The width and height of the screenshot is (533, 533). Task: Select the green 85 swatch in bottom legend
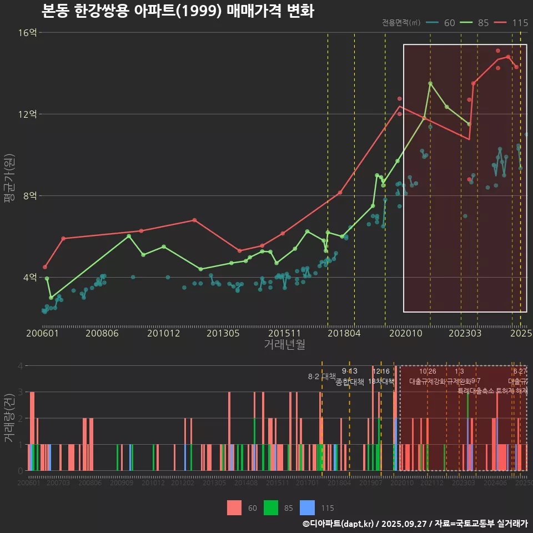pos(270,507)
